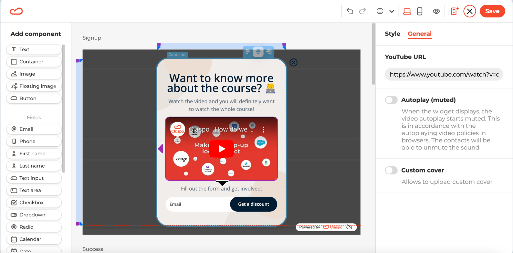Switch to mobile view using the phone icon
The height and width of the screenshot is (253, 513).
pos(420,11)
